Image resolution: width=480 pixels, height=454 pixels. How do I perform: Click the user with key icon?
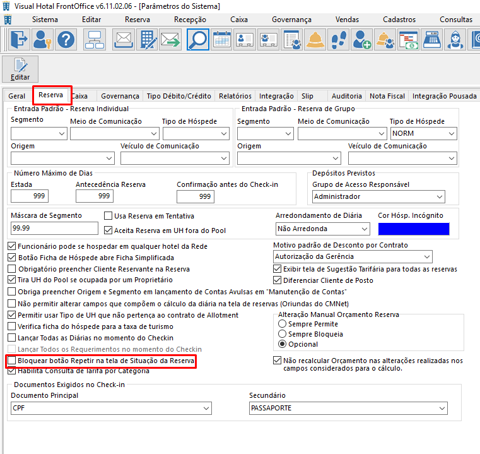pyautogui.click(x=42, y=40)
